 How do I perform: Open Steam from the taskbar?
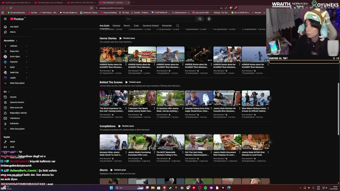(170, 188)
